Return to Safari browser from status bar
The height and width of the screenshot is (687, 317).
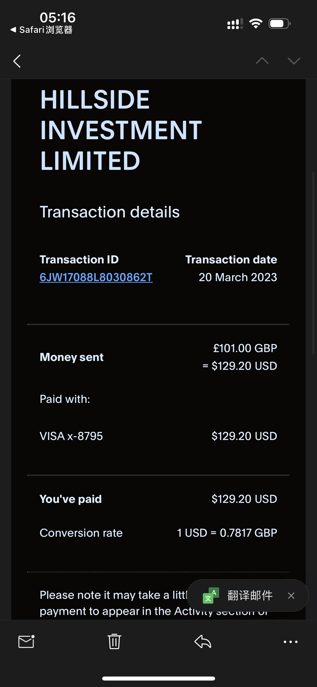(42, 30)
